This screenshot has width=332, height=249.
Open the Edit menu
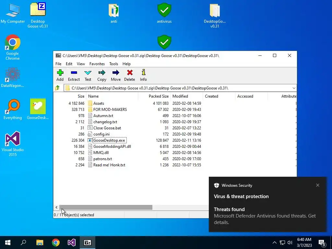pyautogui.click(x=69, y=64)
